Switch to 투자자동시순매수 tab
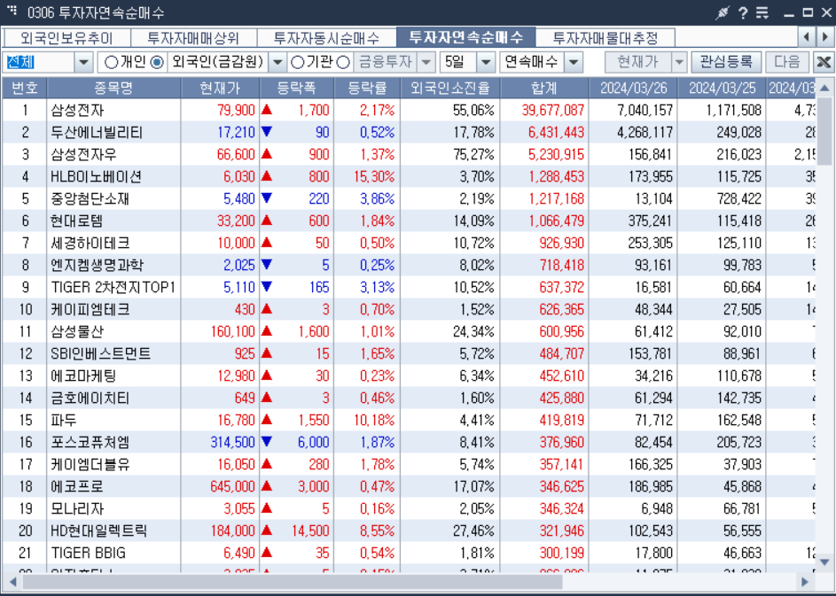Image resolution: width=836 pixels, height=596 pixels. pyautogui.click(x=326, y=38)
